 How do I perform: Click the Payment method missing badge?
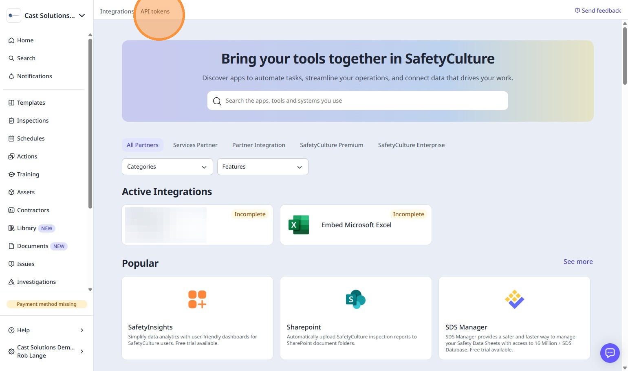[47, 304]
